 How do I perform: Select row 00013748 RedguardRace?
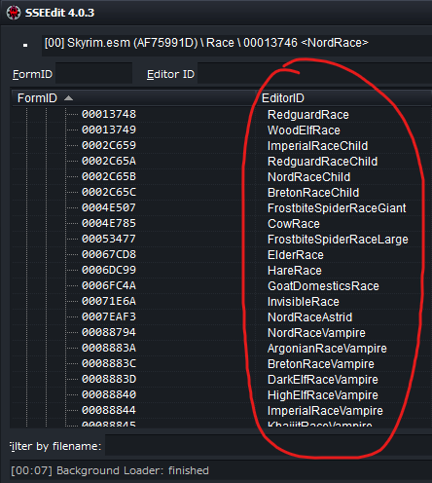(222, 114)
